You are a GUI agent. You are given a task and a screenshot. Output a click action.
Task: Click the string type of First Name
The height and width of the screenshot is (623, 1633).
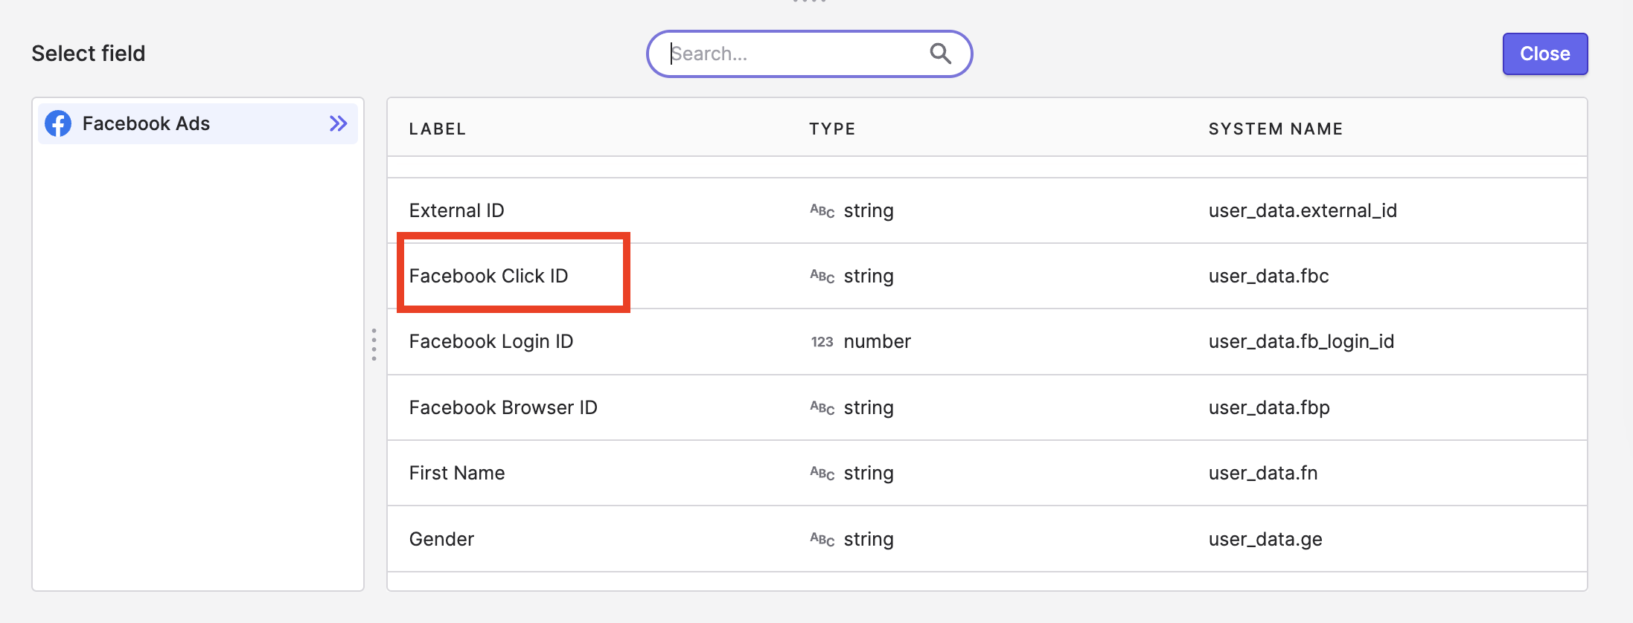[x=869, y=473]
